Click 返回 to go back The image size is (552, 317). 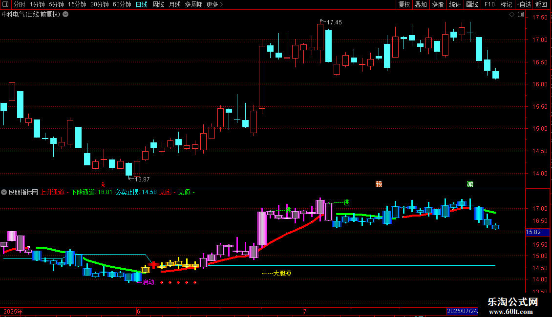coord(541,4)
